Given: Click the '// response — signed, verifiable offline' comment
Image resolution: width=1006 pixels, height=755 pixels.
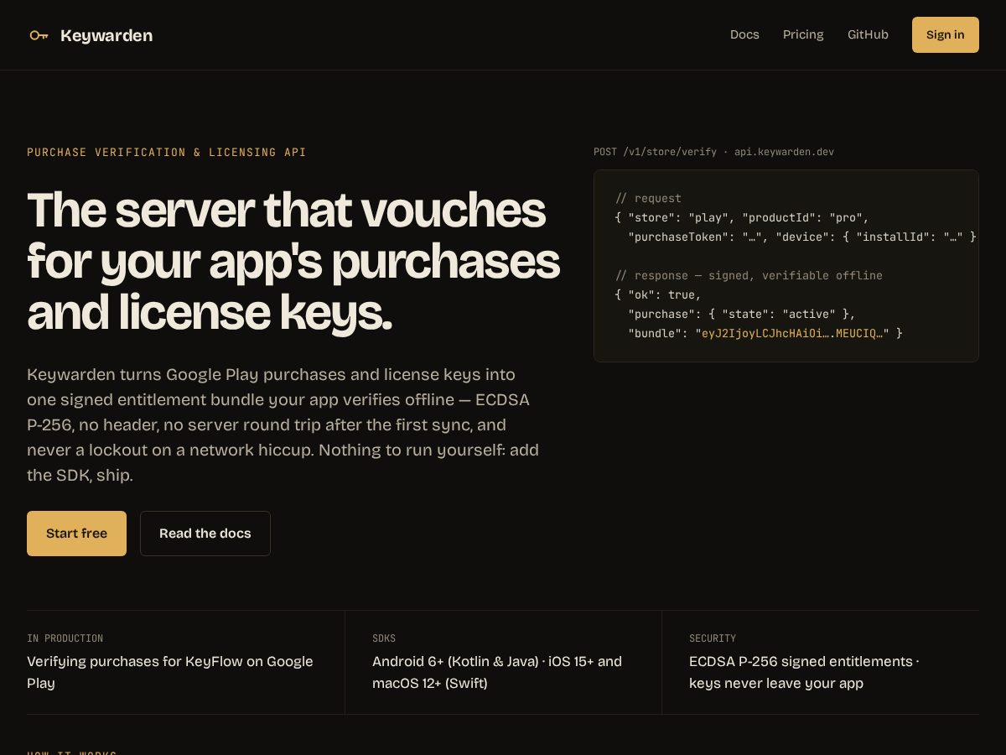Looking at the screenshot, I should (749, 275).
